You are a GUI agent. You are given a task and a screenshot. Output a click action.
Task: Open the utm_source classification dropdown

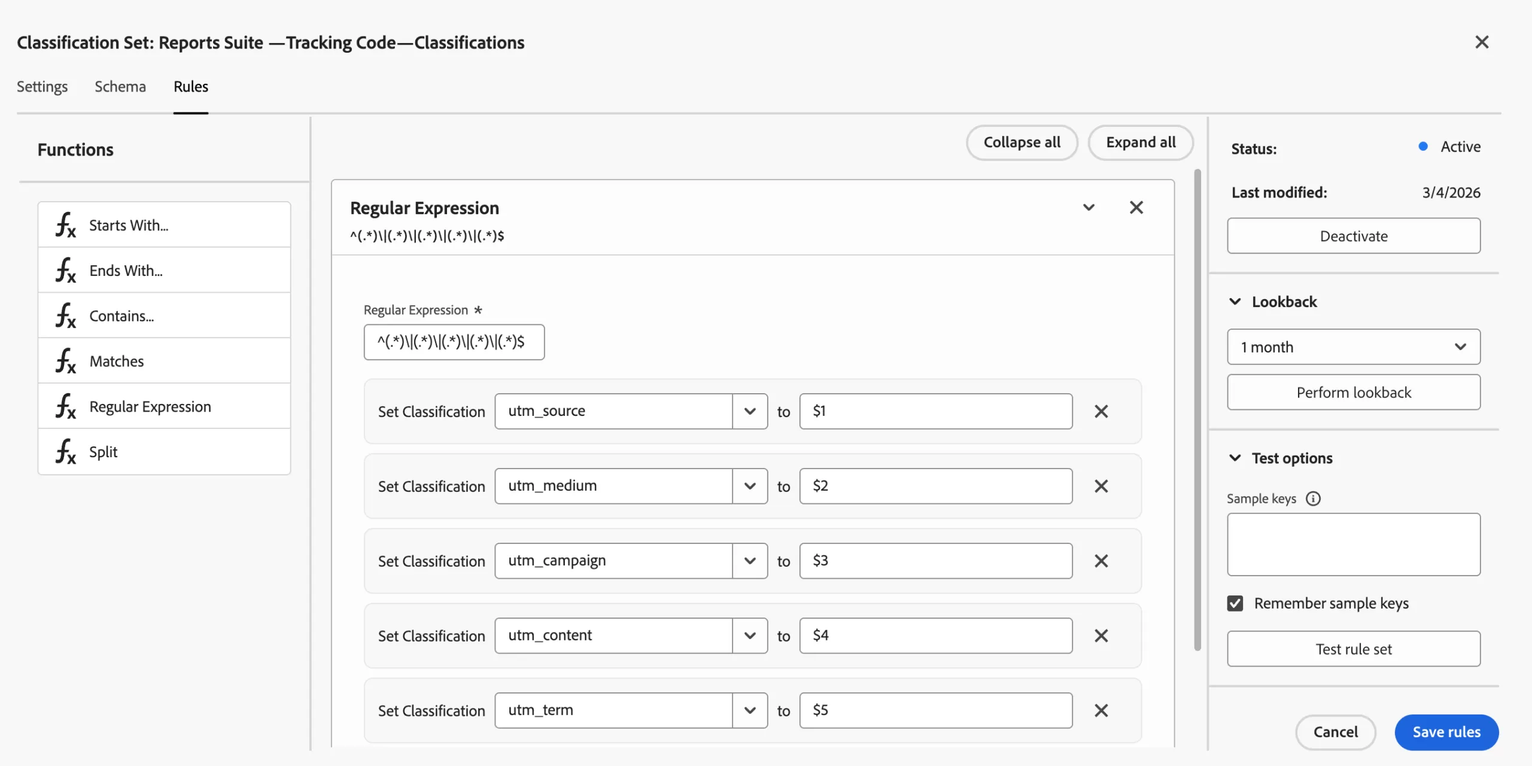[749, 411]
